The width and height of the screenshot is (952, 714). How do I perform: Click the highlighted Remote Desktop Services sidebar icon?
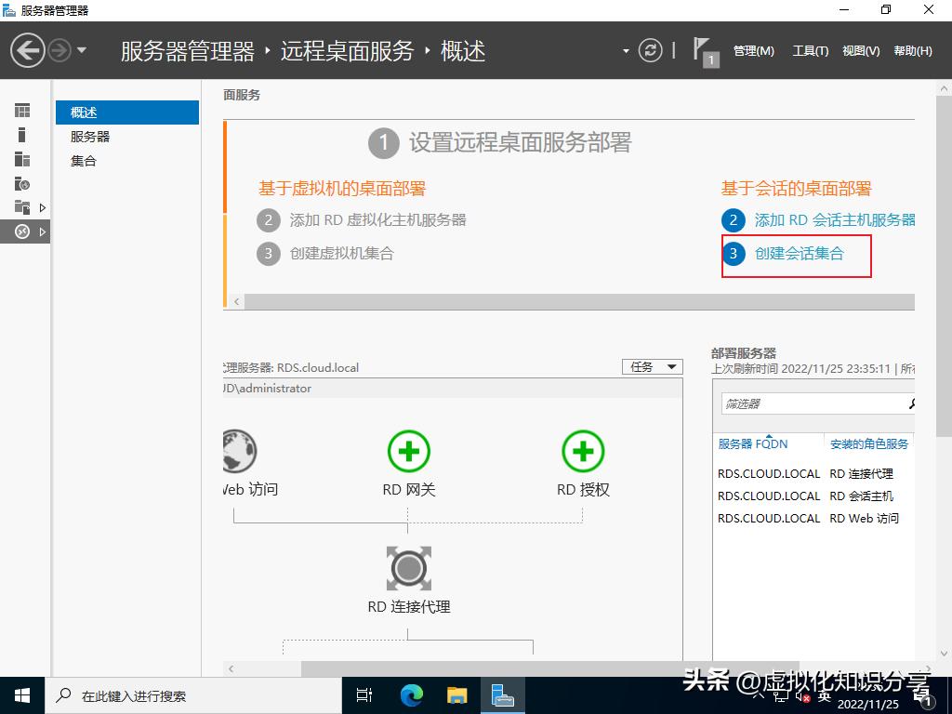click(x=23, y=231)
